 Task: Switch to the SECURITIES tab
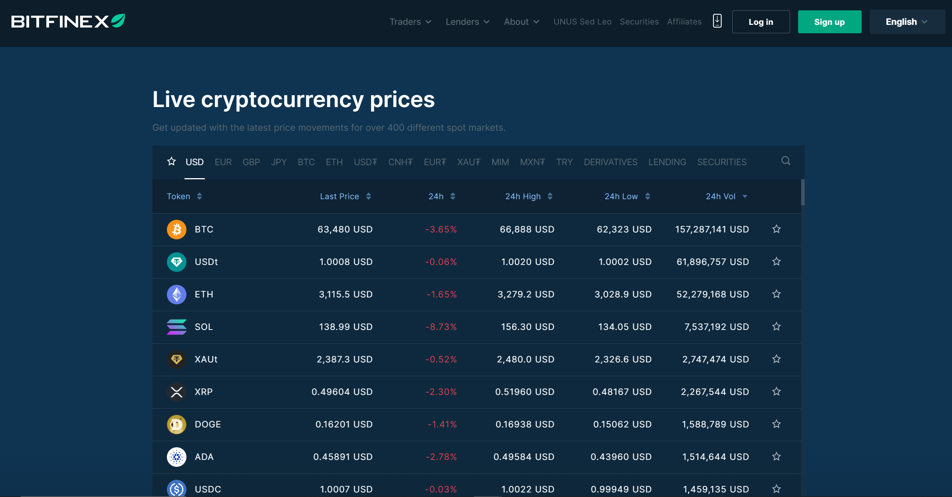(722, 162)
